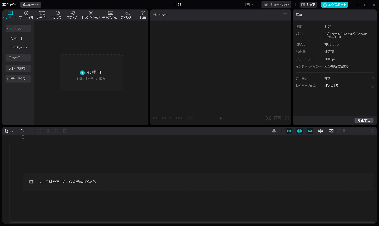Click the timeline playhead marker
Screen dimensions: 379x226
click(23, 137)
